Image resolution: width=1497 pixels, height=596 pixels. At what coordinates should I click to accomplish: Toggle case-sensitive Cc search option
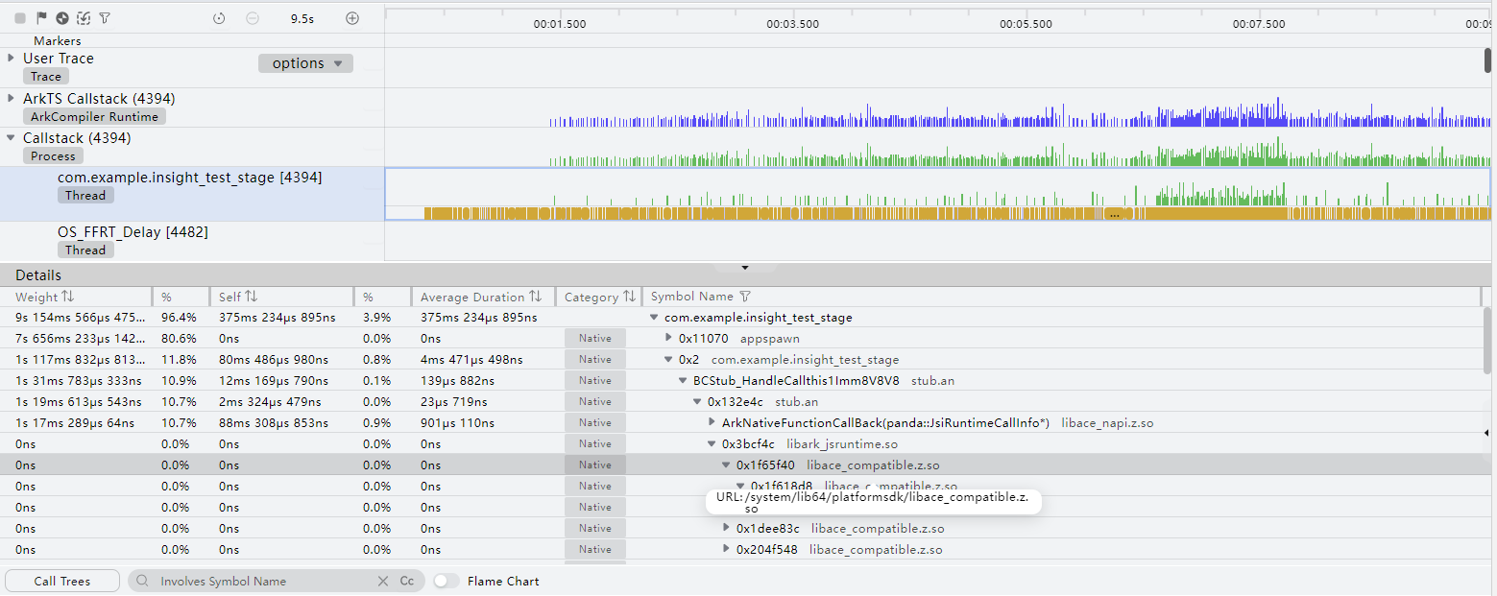(407, 581)
